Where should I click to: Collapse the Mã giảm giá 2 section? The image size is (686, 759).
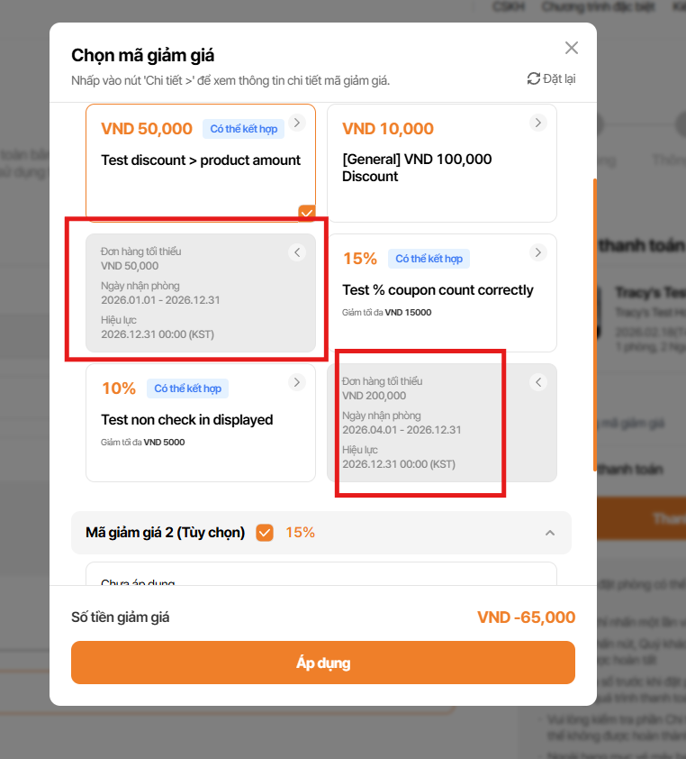tap(550, 533)
